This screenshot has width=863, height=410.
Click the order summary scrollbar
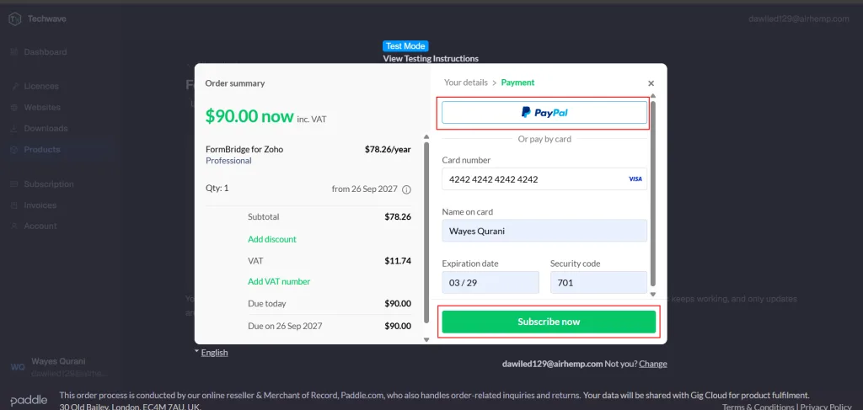(x=426, y=232)
